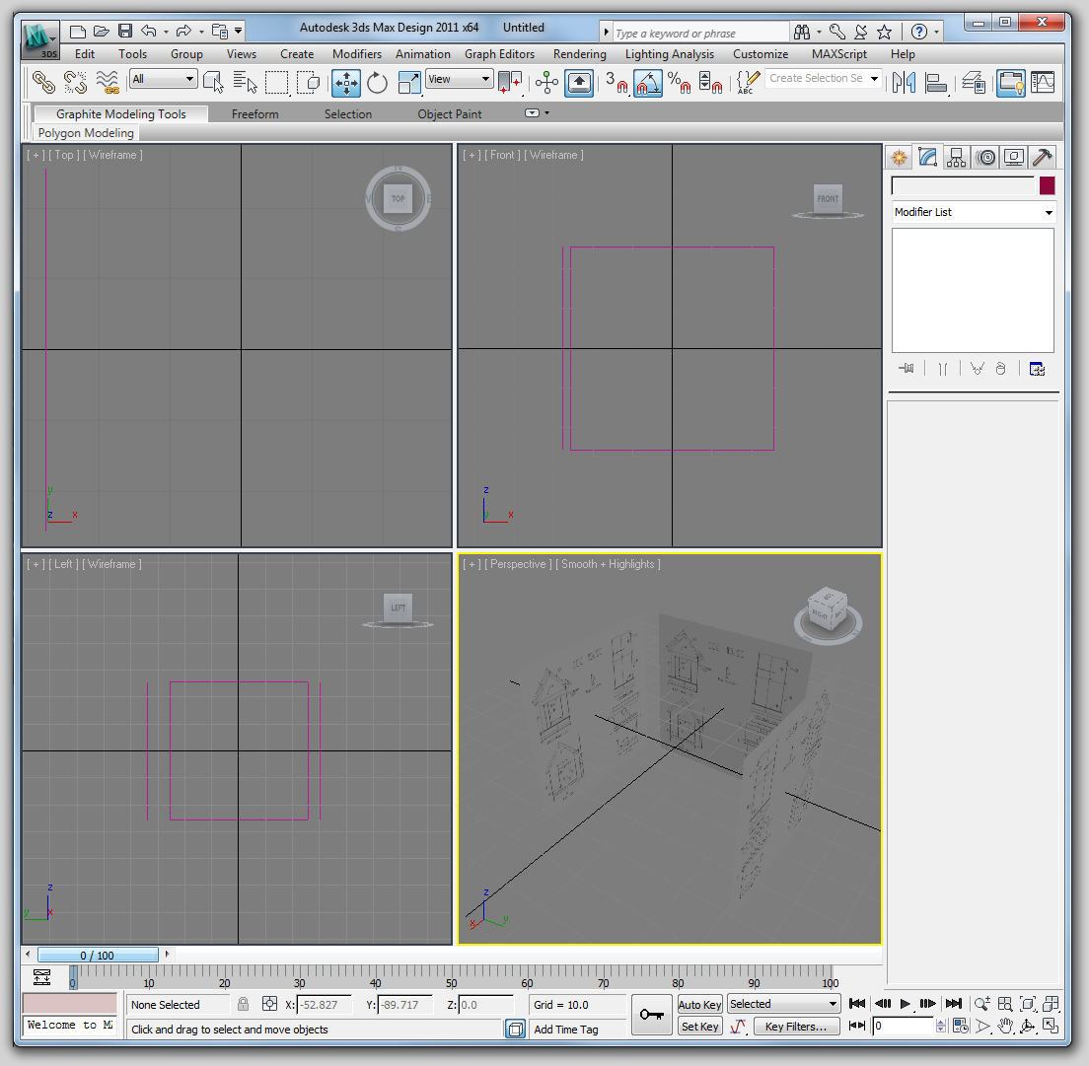Viewport: 1089px width, 1066px height.
Task: Switch to the Hierarchy panel icon
Action: click(956, 158)
